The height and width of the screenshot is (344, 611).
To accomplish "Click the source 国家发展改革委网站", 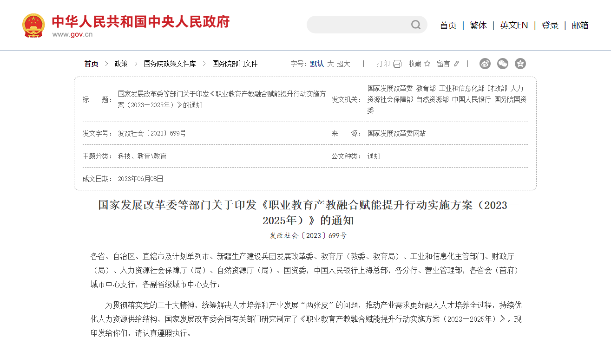I will pos(396,133).
